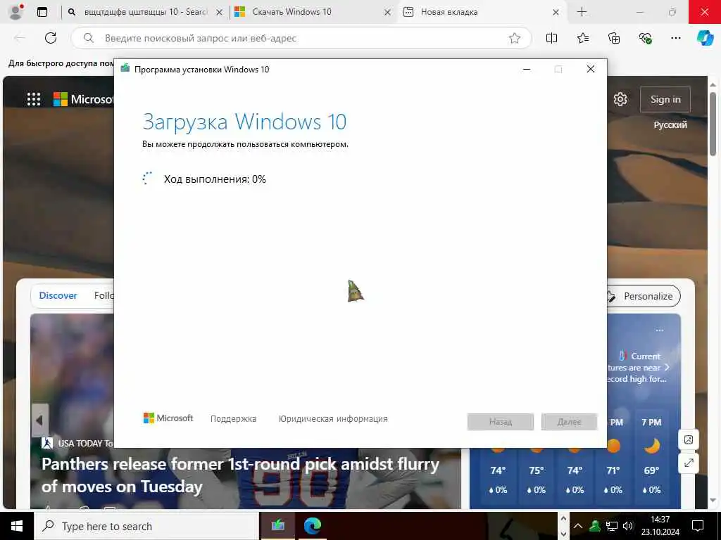Click the edit background image icon
This screenshot has height=540, width=721.
point(689,439)
